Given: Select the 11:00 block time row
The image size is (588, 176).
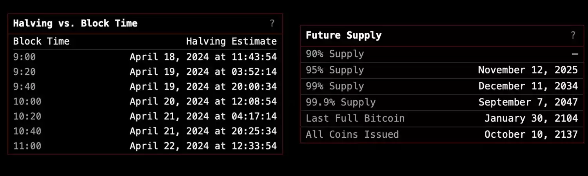Looking at the screenshot, I should click(145, 146).
